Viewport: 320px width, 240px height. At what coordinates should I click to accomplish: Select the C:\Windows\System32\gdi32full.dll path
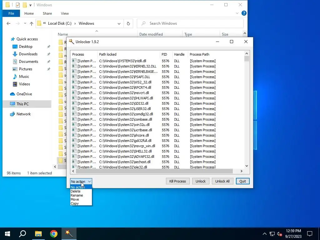(x=125, y=141)
